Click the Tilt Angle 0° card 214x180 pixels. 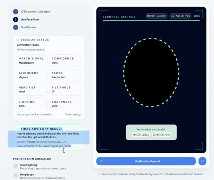[65, 90]
